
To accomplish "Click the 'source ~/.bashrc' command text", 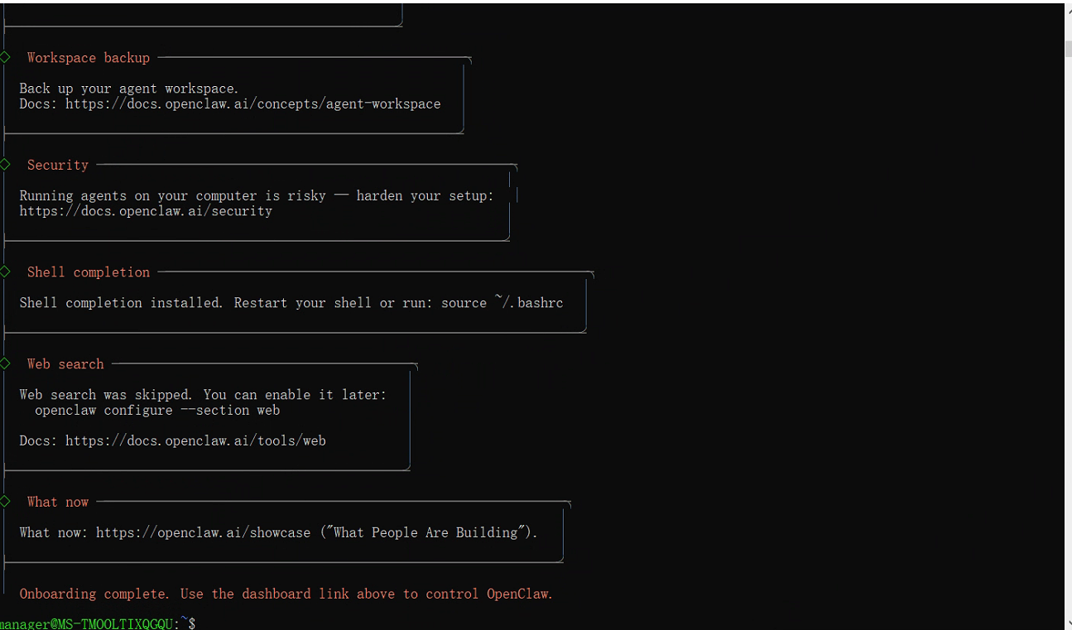I will (x=502, y=303).
